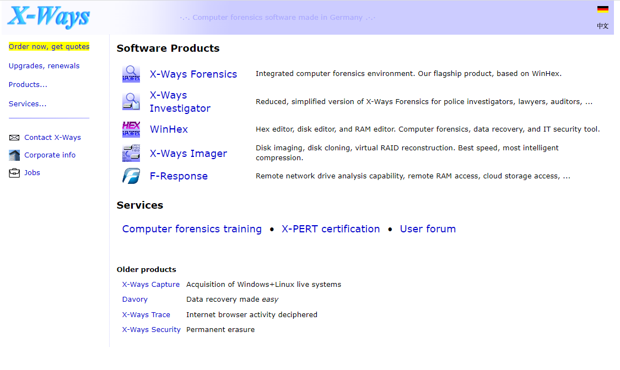Open X-Ways Forensics product page

click(193, 74)
